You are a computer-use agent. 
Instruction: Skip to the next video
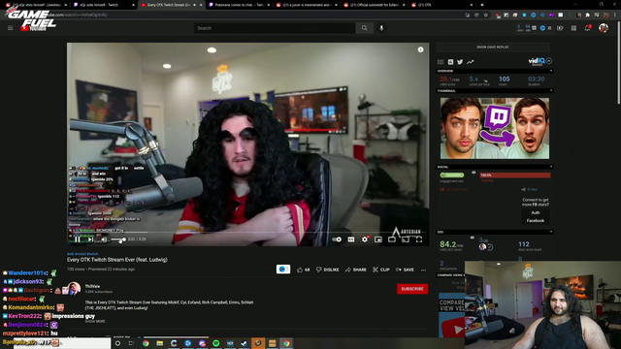point(90,239)
